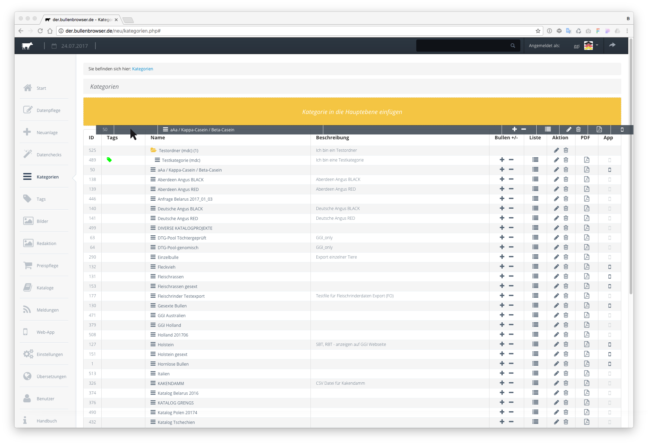This screenshot has width=648, height=445.
Task: Click the green tag icon on Testkategorie row
Action: (109, 160)
